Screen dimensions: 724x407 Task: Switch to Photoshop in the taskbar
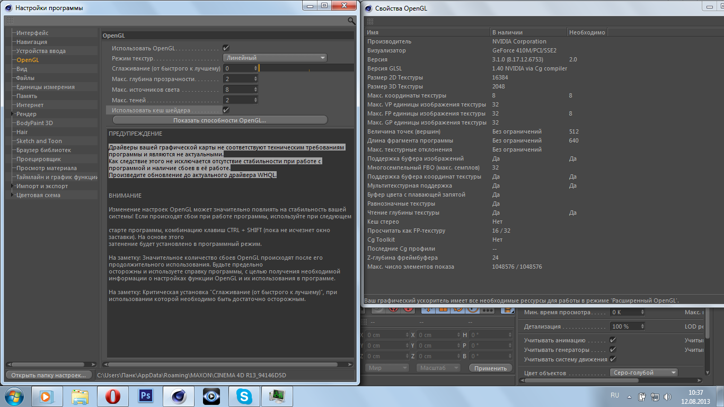tap(145, 396)
